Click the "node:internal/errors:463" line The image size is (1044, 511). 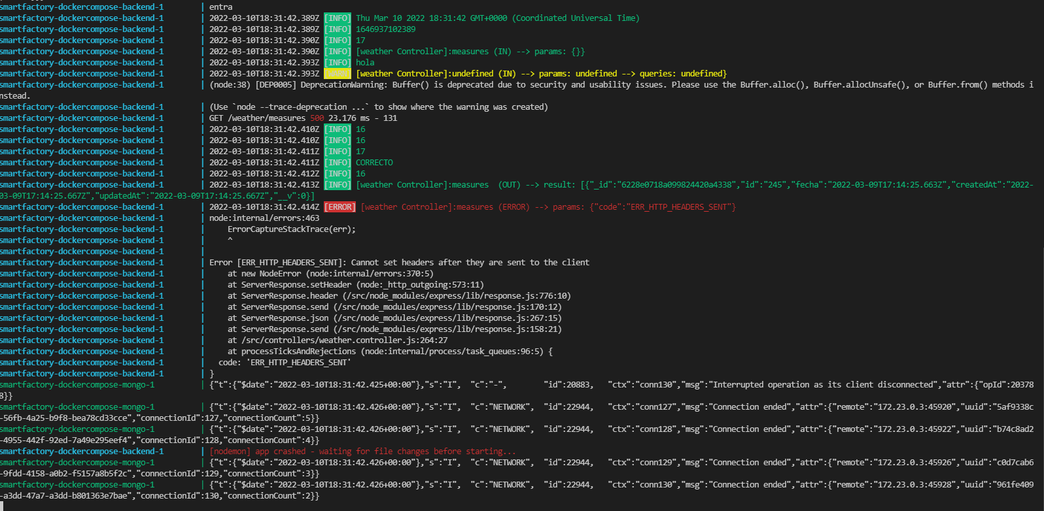264,218
